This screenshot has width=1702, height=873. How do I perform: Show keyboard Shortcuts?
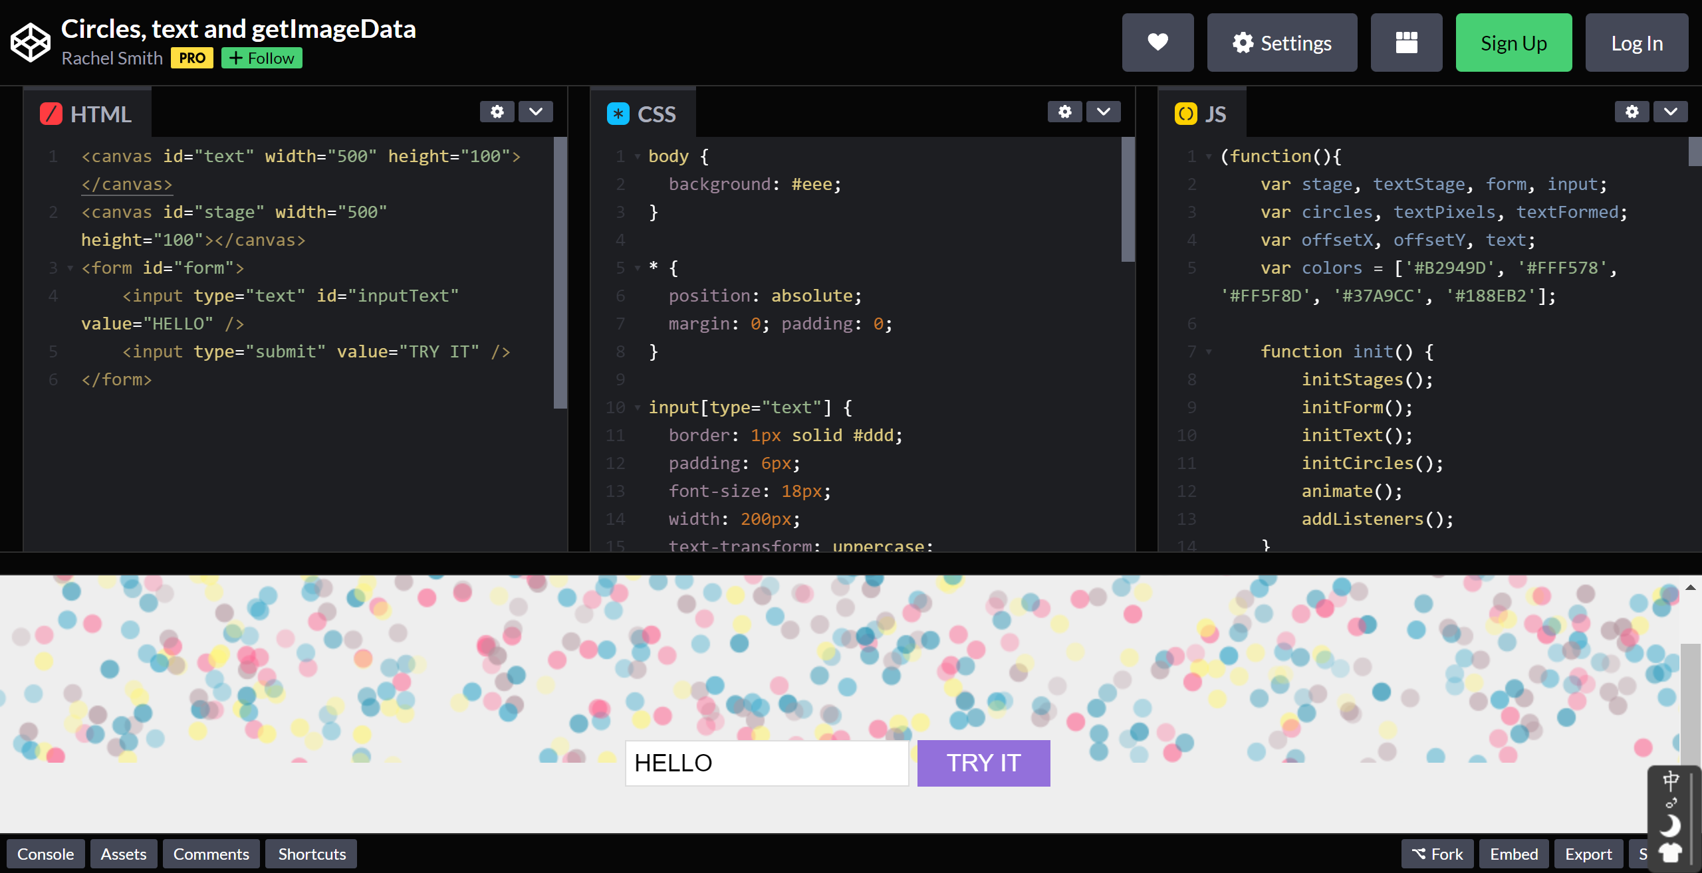point(311,854)
